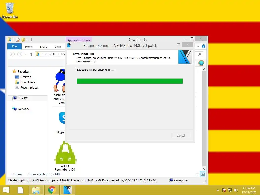Click This PC in the address bar

point(50,54)
